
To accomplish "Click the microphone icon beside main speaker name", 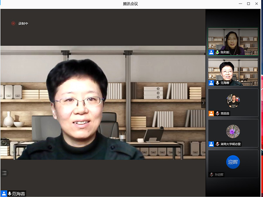I will (10, 193).
